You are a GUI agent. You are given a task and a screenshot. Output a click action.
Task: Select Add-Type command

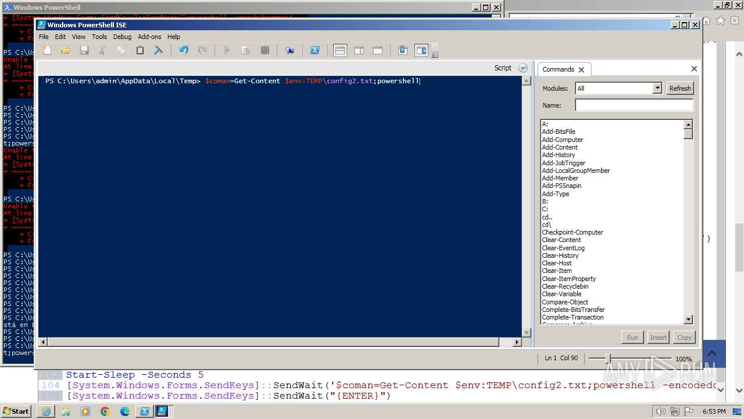click(556, 194)
